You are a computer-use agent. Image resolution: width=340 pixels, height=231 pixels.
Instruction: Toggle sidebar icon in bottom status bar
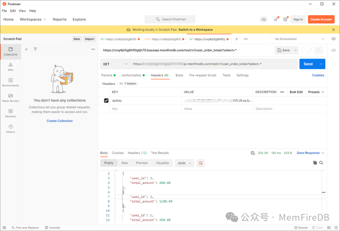coord(4,228)
